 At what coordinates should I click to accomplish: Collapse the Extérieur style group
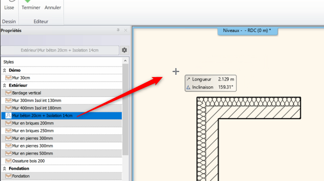point(5,86)
